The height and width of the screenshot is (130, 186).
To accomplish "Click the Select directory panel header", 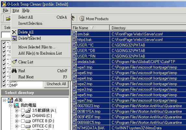I will pyautogui.click(x=35, y=93).
